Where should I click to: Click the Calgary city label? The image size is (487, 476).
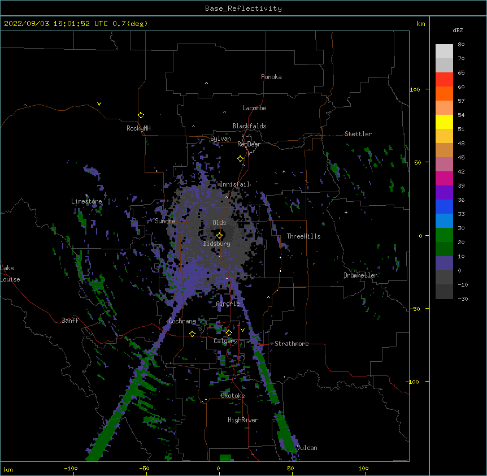[225, 341]
